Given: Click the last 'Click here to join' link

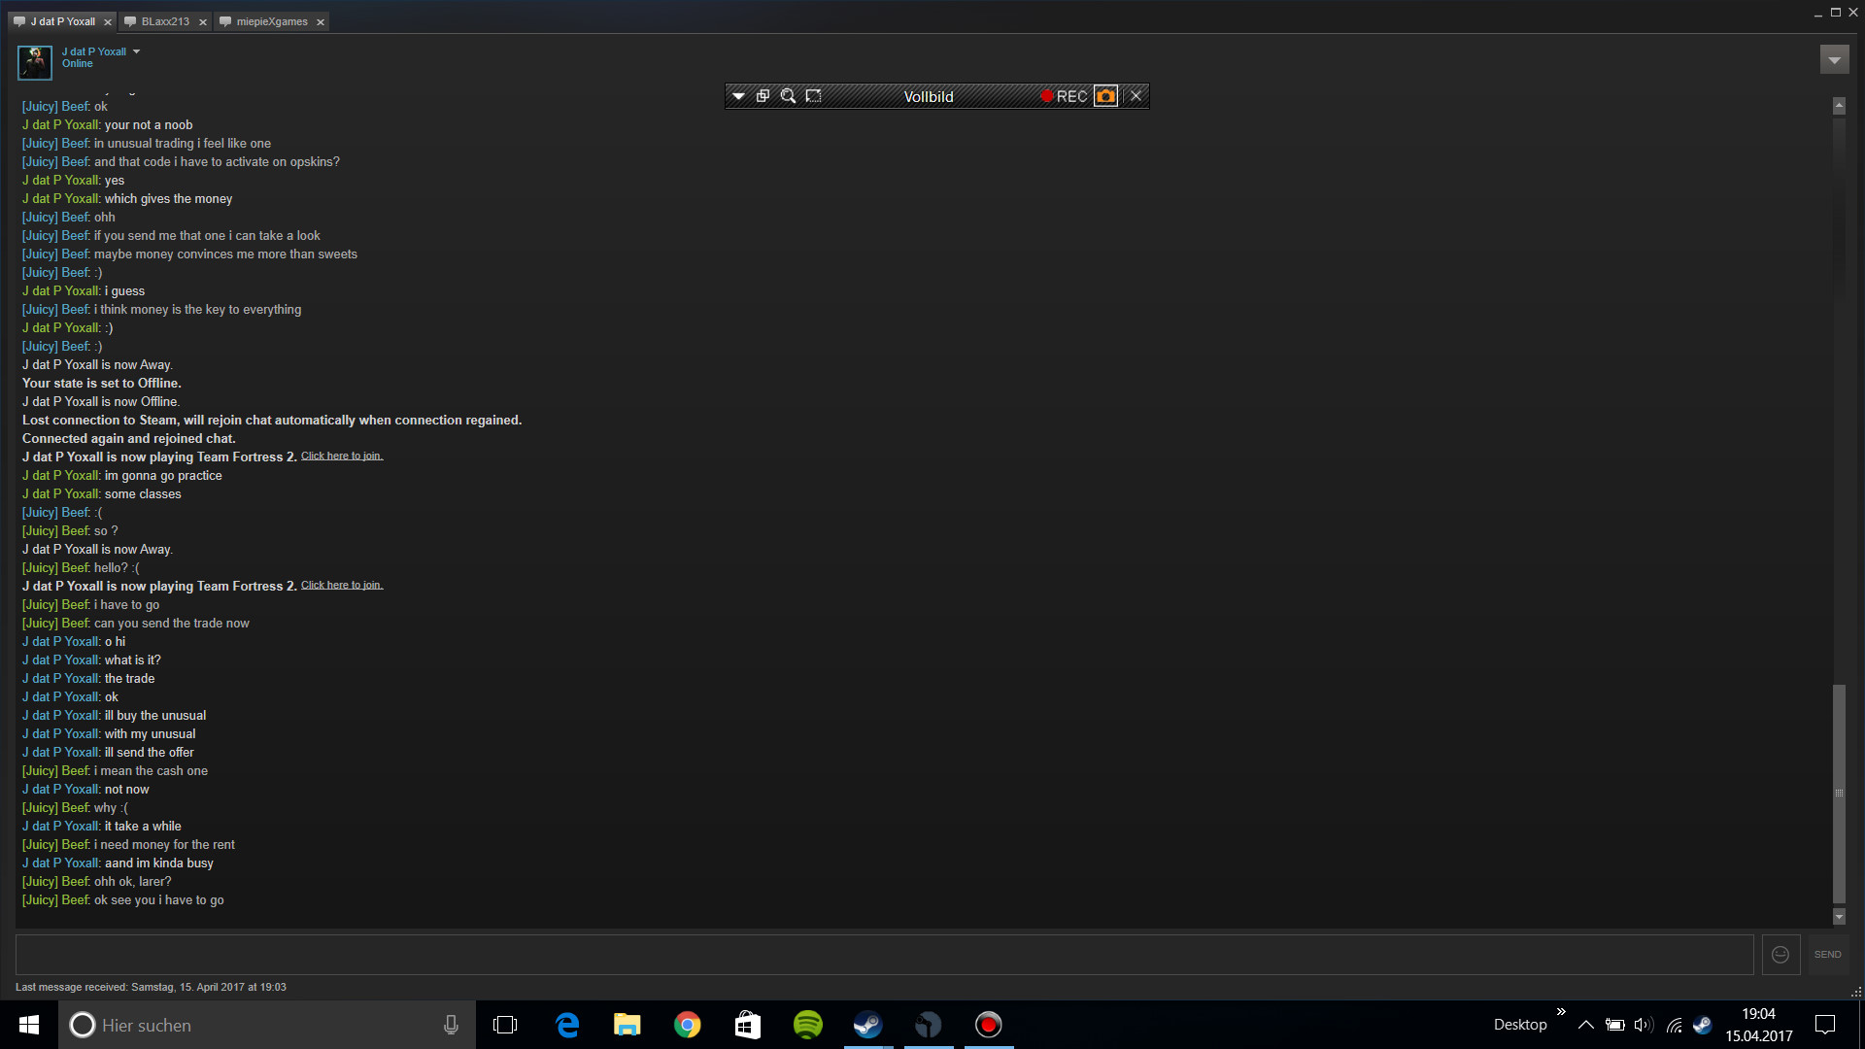Looking at the screenshot, I should click(x=342, y=585).
